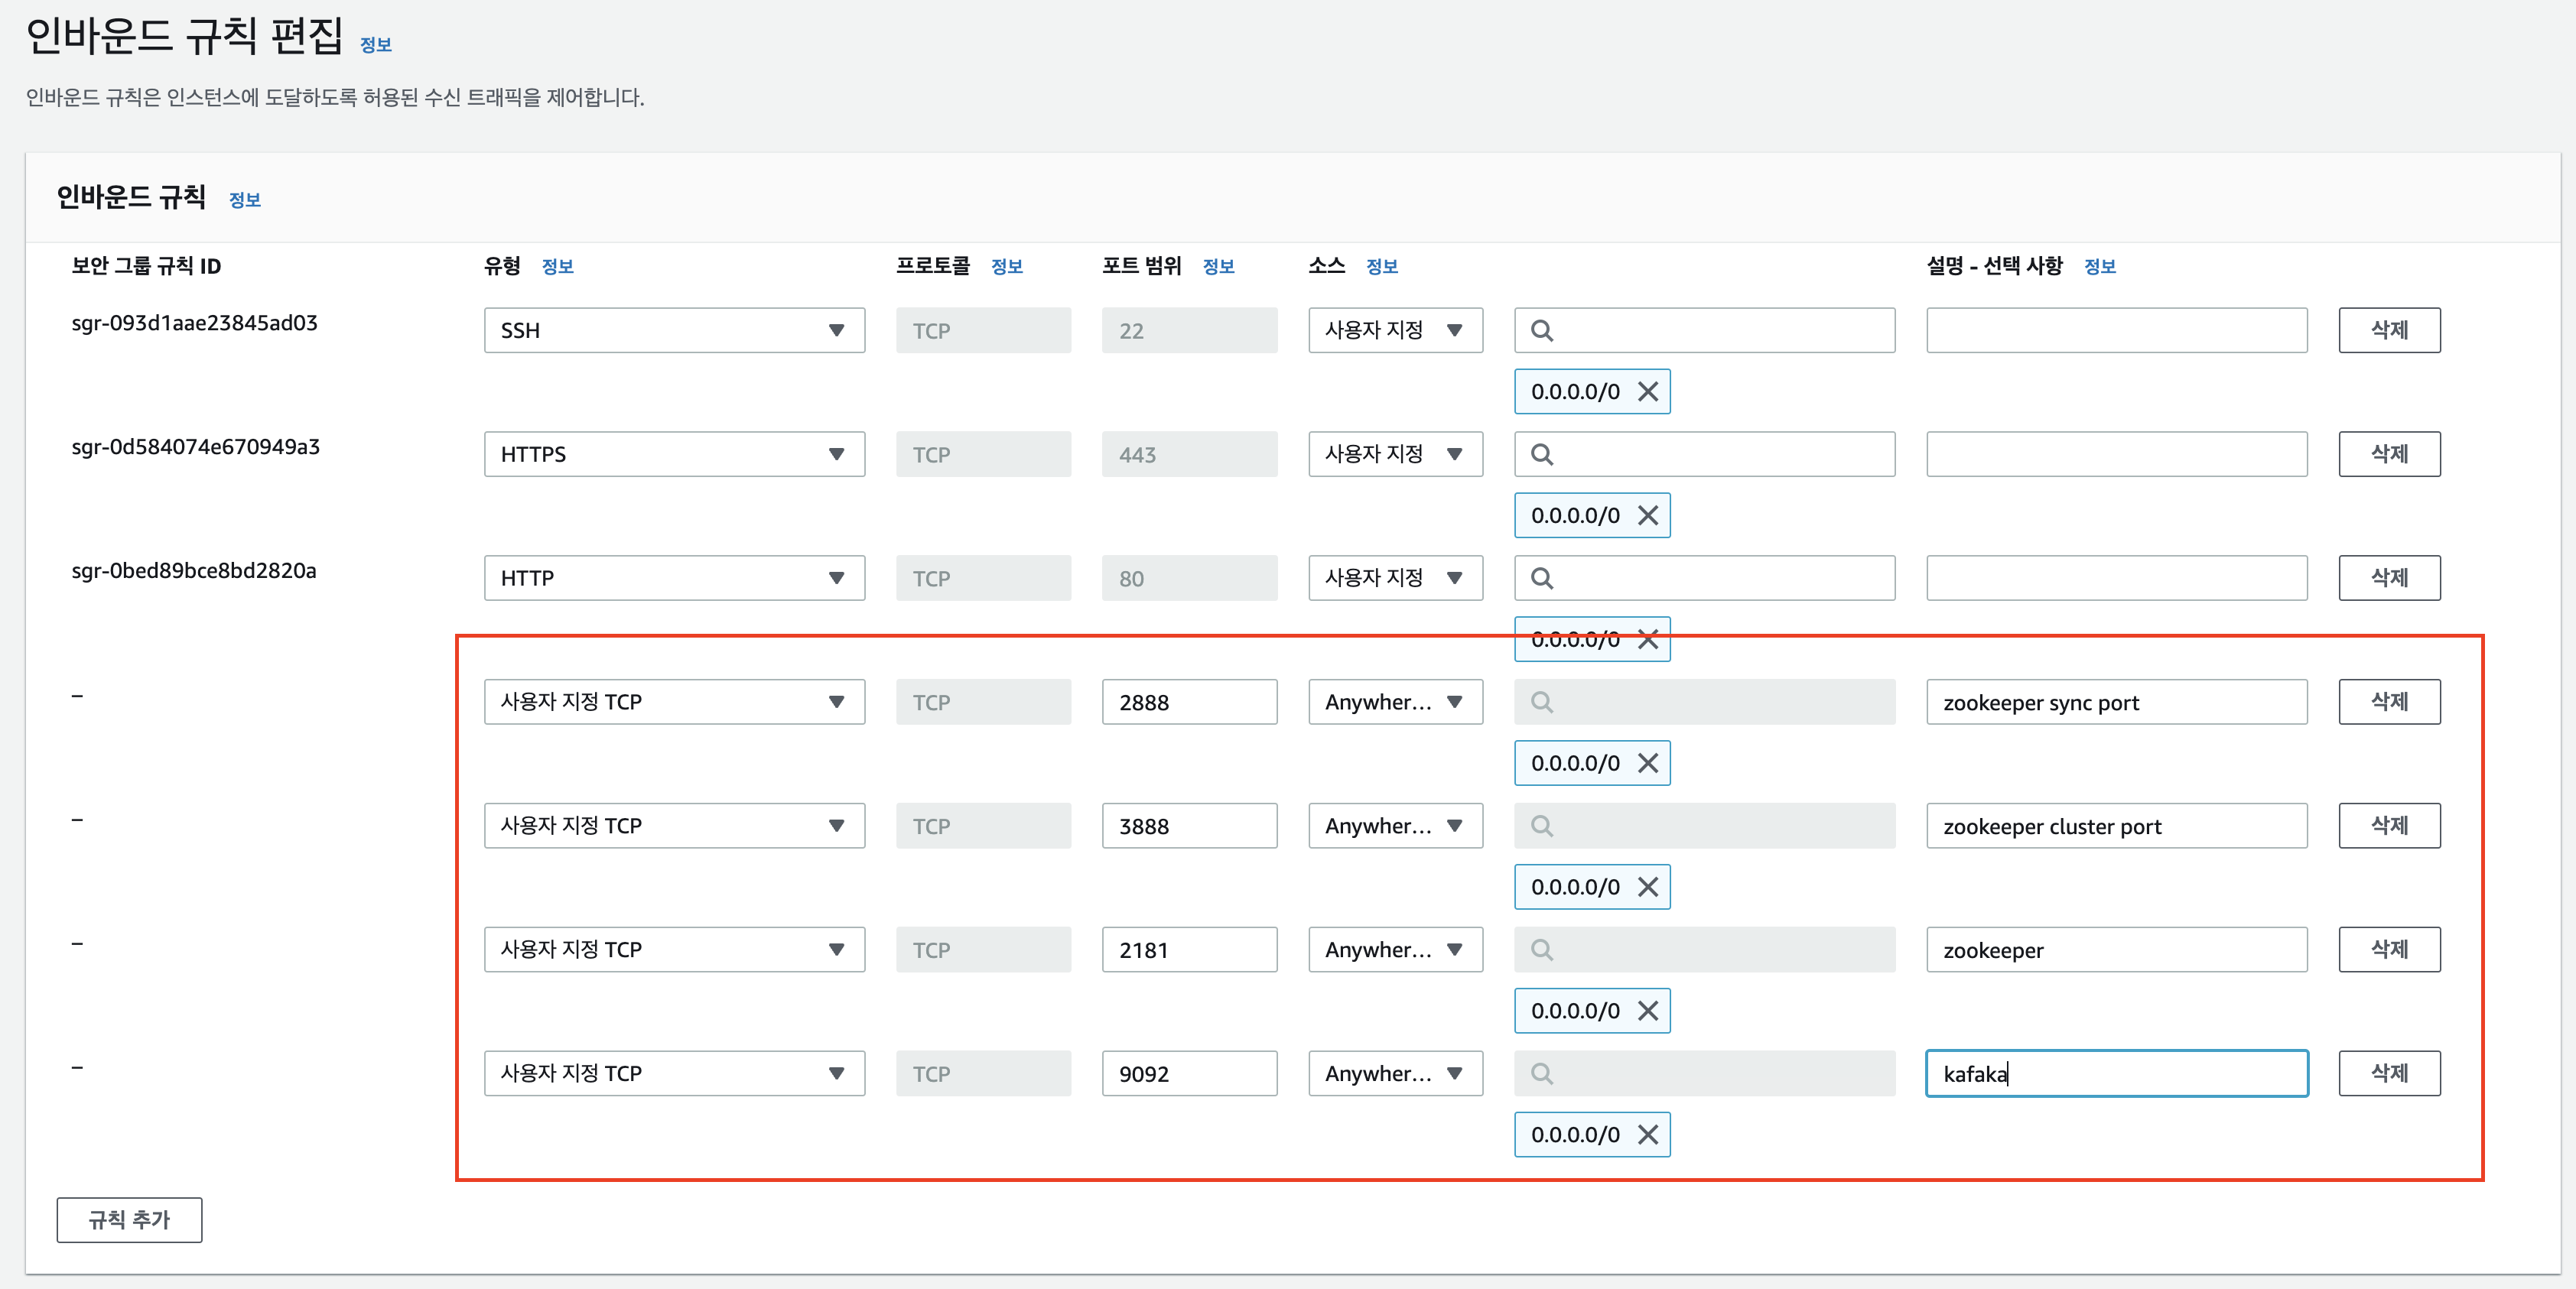Edit the port range field containing 9092
The height and width of the screenshot is (1289, 2576).
point(1189,1074)
